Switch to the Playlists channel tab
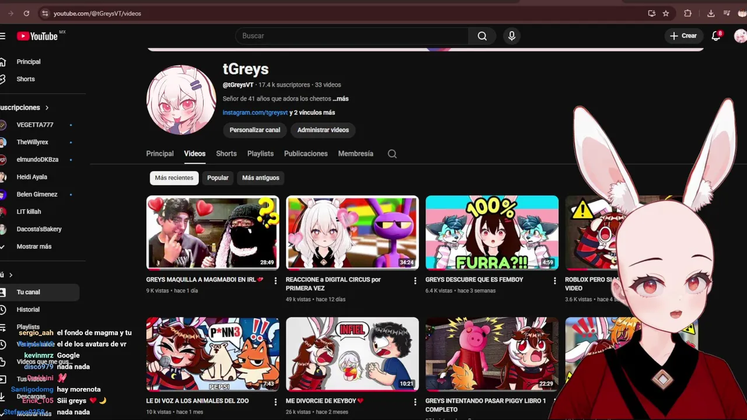This screenshot has width=747, height=420. (260, 154)
